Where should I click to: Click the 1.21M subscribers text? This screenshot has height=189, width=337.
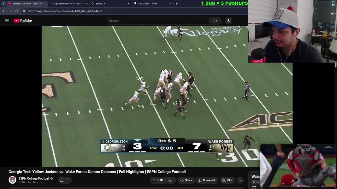pos(28,182)
